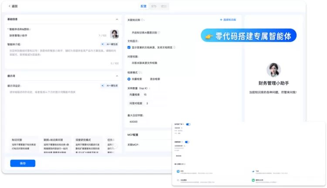The height and width of the screenshot is (188, 327).
Task: Uncheck 显示答案的文档来源 checkbox
Action: 129,47
